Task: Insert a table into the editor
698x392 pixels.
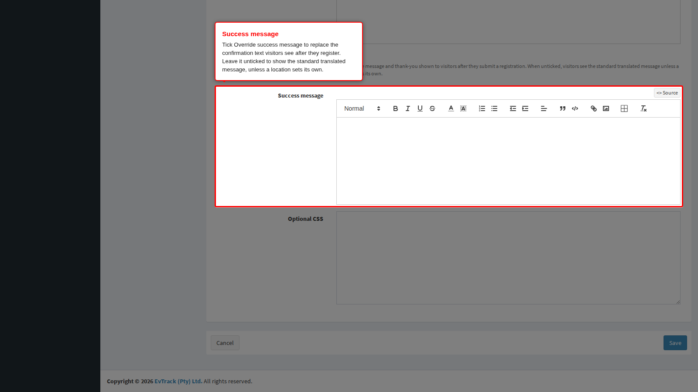Action: pyautogui.click(x=624, y=108)
